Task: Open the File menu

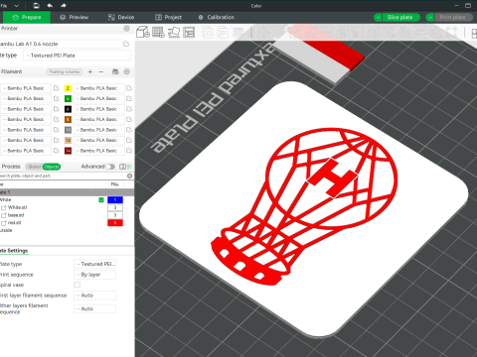Action: (x=4, y=5)
